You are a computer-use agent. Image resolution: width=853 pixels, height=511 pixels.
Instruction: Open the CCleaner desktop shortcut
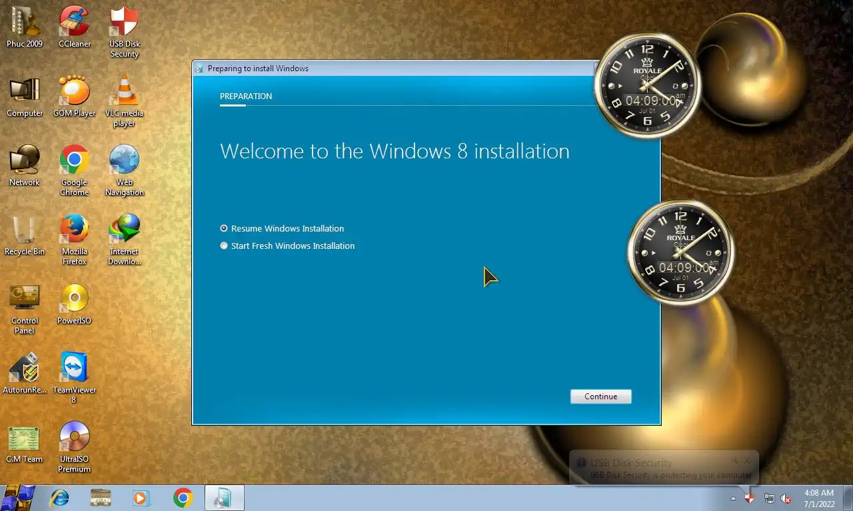pyautogui.click(x=75, y=27)
